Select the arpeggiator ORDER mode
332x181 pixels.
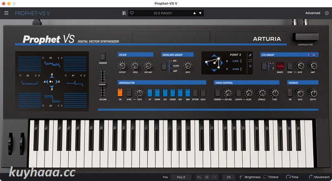[173, 93]
